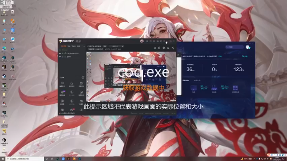
Task: Click the 0 % packet loss value
Action: click(x=214, y=69)
